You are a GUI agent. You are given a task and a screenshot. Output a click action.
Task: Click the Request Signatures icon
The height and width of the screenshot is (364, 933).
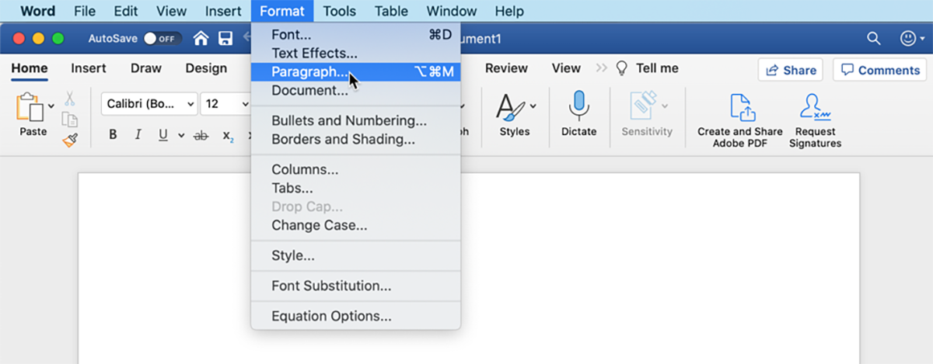(815, 120)
